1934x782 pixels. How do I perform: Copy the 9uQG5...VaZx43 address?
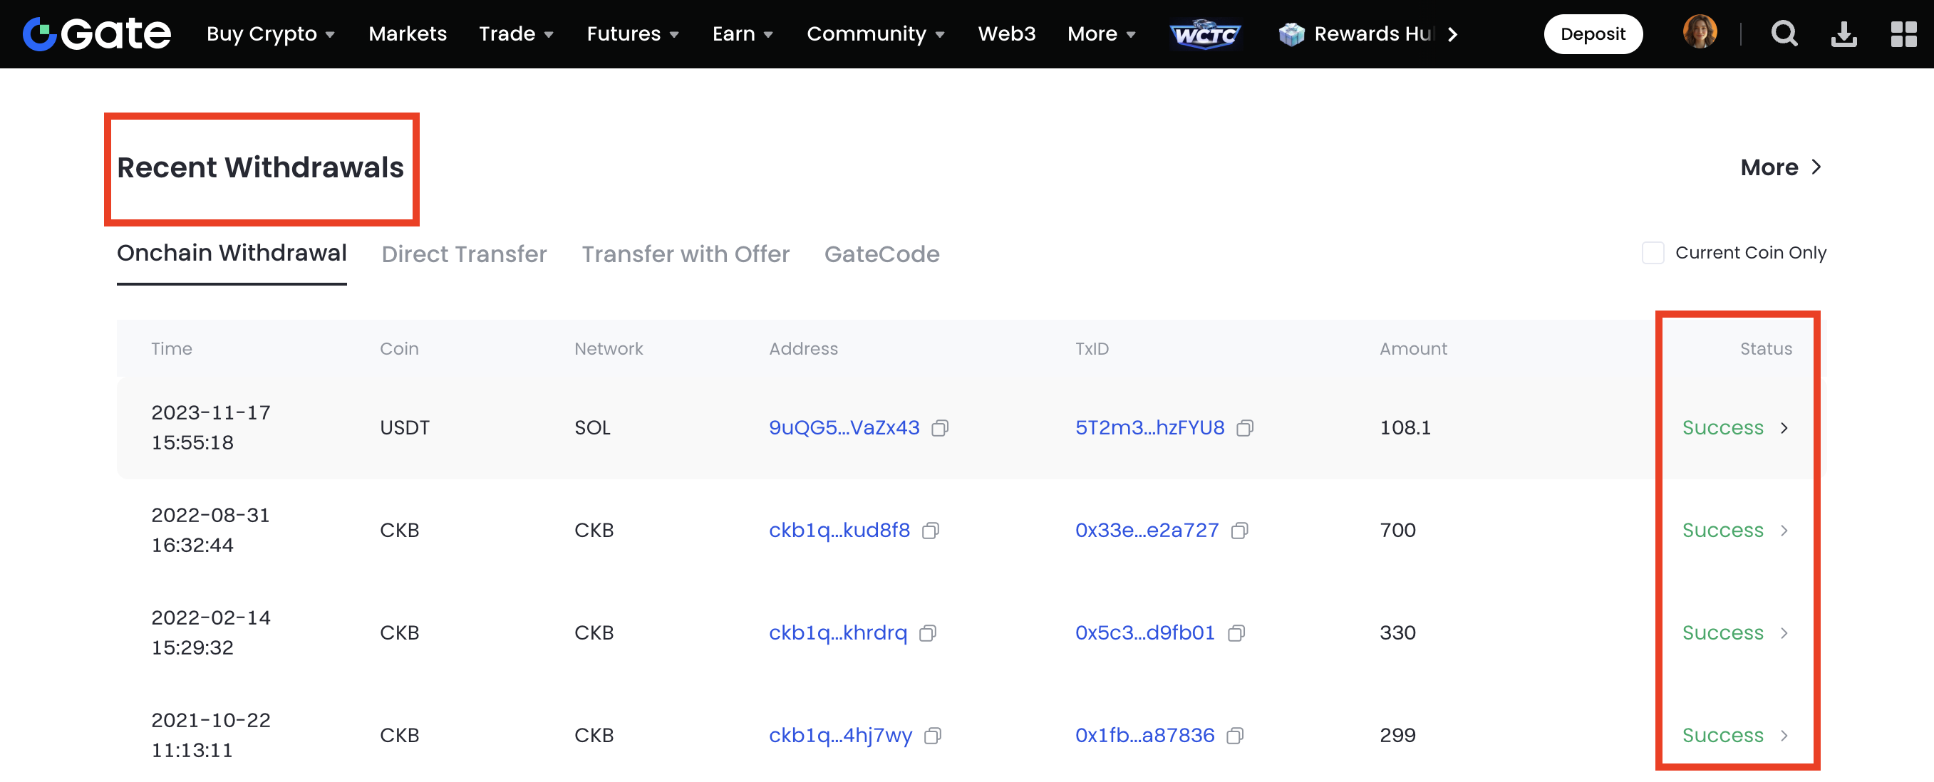[939, 428]
